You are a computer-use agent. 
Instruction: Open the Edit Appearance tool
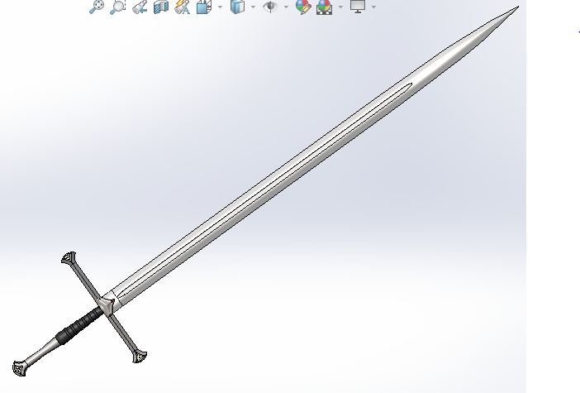coord(303,7)
